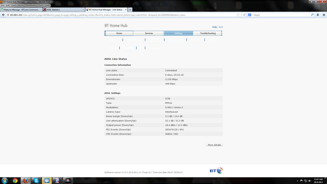
Task: Open the Internet sub-page link
Action: click(x=113, y=48)
